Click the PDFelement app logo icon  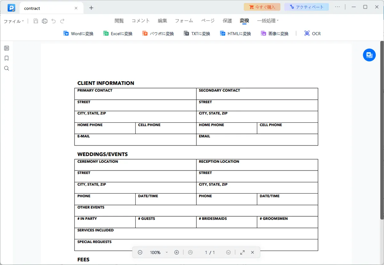click(12, 8)
